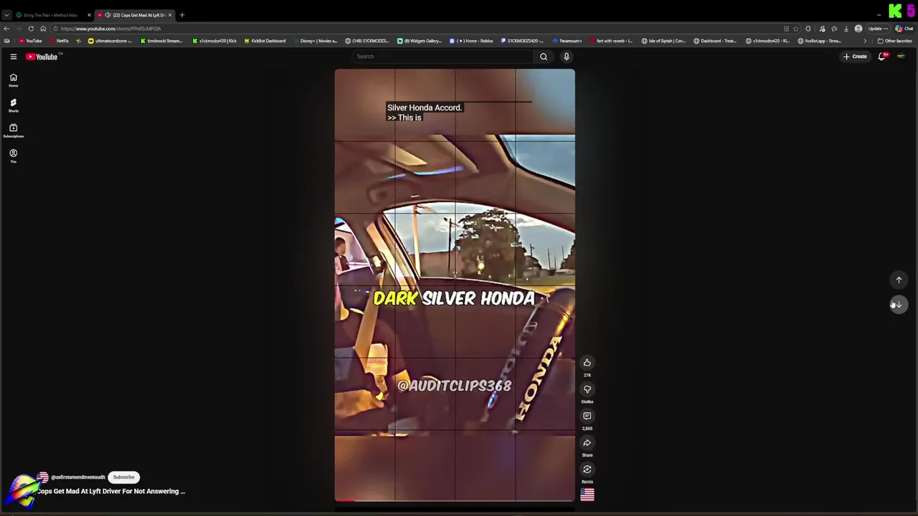The width and height of the screenshot is (918, 516).
Task: Go to next short with down arrow
Action: [x=899, y=305]
